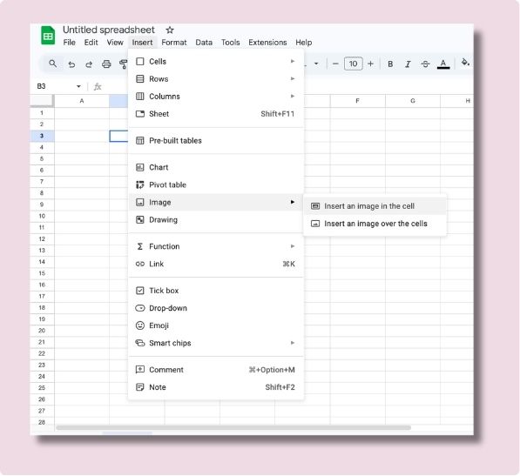Expand the Rows submenu
This screenshot has height=476, width=520.
pyautogui.click(x=216, y=79)
